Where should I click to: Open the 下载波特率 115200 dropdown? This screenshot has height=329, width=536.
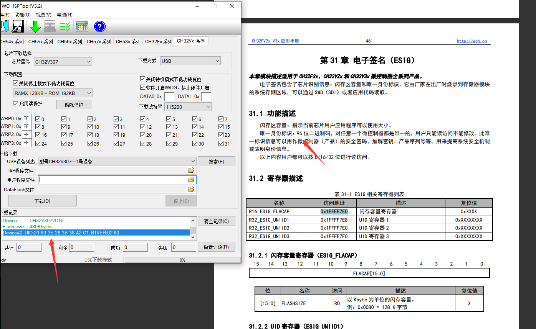[x=188, y=107]
